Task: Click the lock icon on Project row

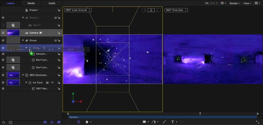Action: (59, 10)
